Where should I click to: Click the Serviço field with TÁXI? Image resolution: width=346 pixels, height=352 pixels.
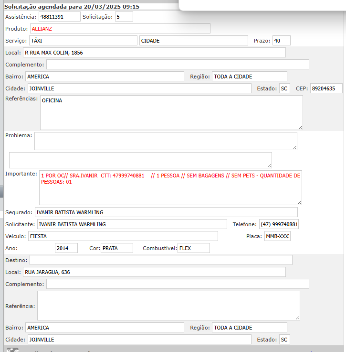(x=83, y=41)
